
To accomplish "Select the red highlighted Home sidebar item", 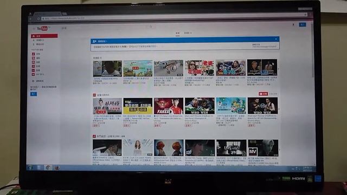I will (44, 36).
